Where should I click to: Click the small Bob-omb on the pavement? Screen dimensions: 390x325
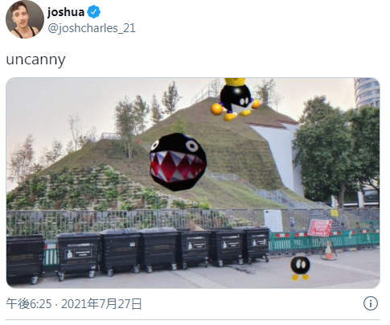click(x=300, y=268)
